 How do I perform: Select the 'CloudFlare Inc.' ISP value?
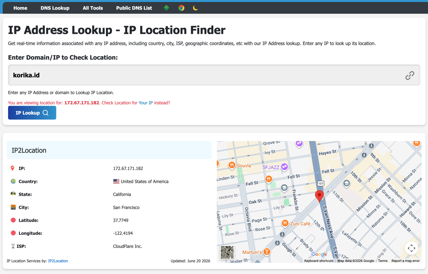[x=127, y=246]
